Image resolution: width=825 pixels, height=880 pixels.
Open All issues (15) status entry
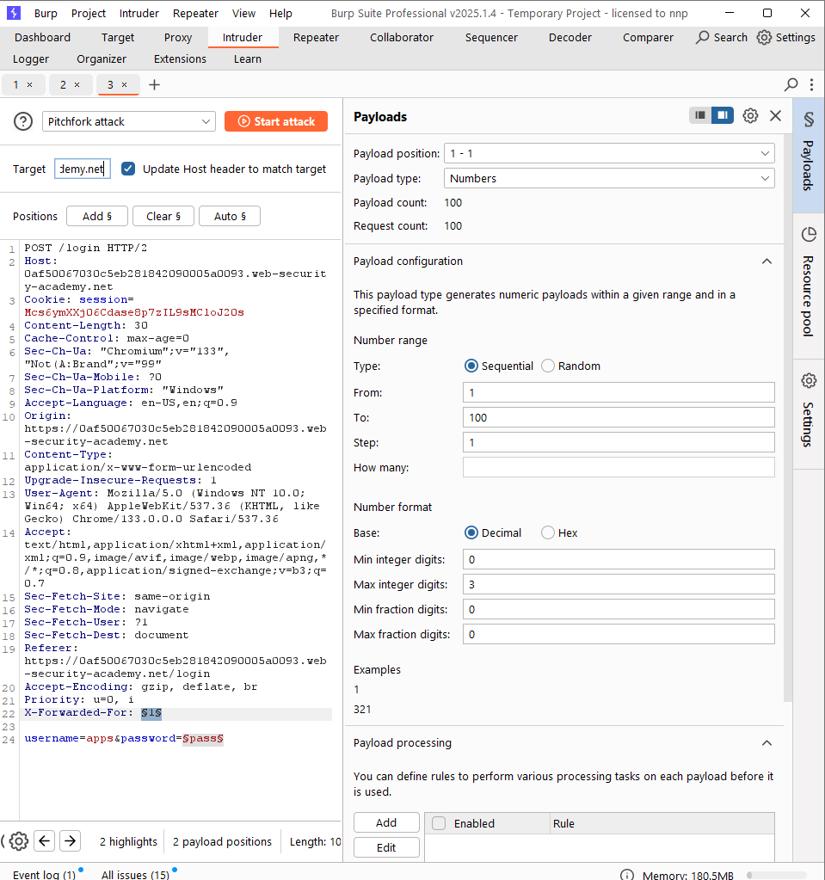tap(135, 874)
